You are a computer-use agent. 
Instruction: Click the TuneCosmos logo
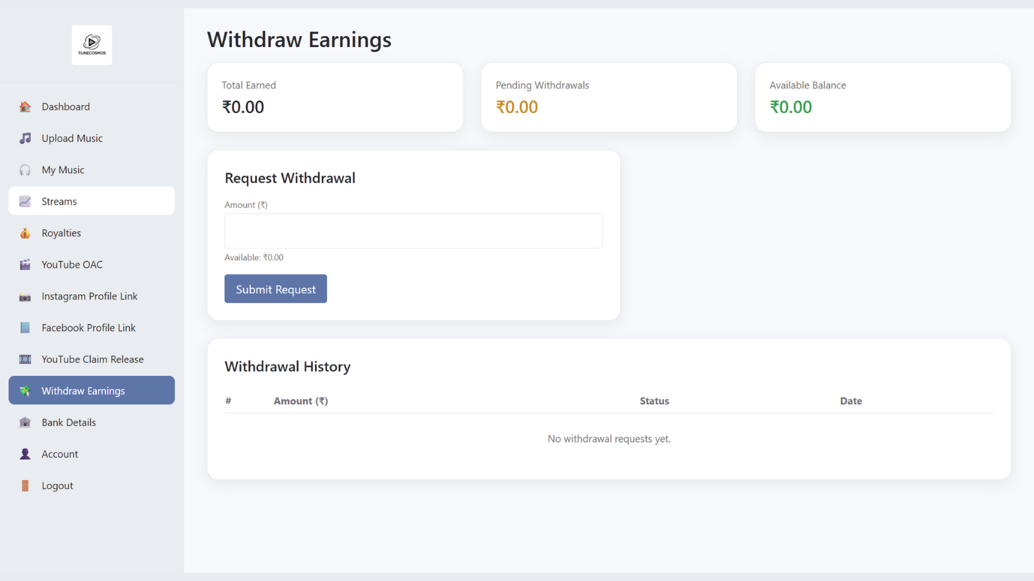(x=92, y=45)
